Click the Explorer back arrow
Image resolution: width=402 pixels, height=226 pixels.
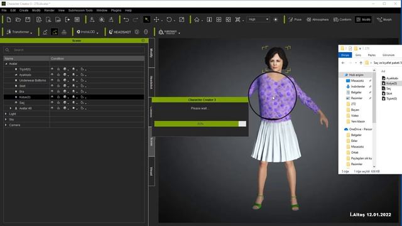343,63
